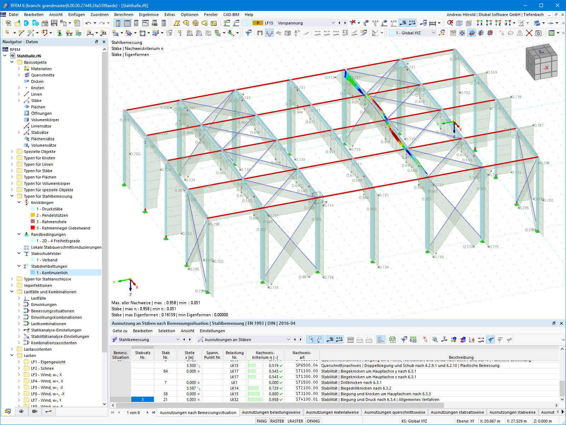Click the Undo arrow icon
Image resolution: width=566 pixels, height=425 pixels.
click(x=88, y=23)
